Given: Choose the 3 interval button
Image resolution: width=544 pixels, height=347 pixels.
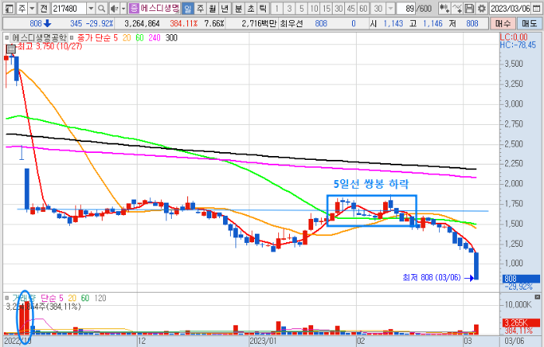Looking at the screenshot, I should pos(289,8).
